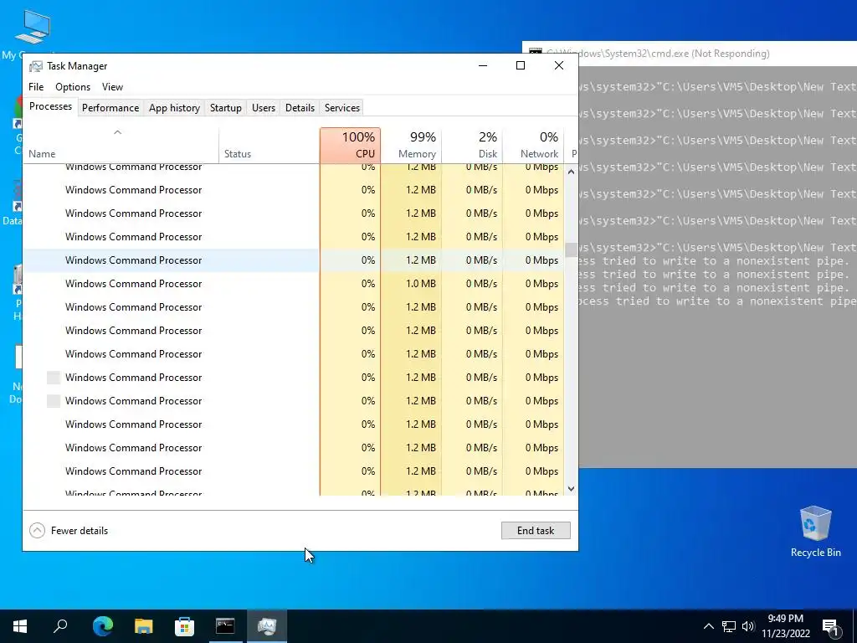
Task: Click Task Manager title bar icon
Action: tap(35, 66)
